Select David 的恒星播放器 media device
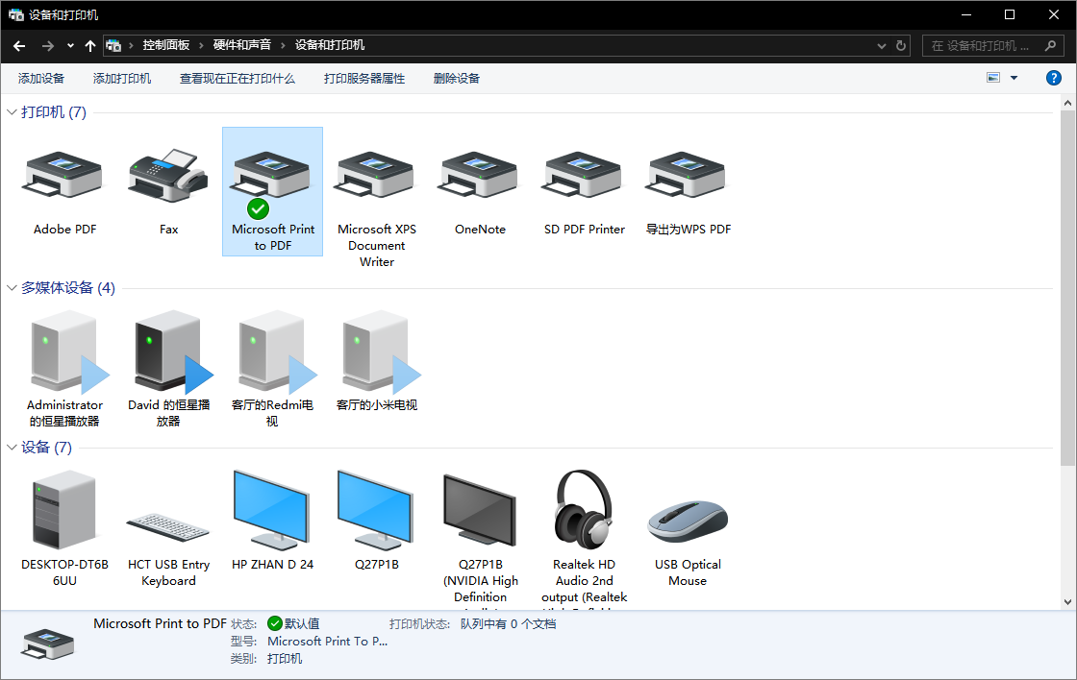This screenshot has height=680, width=1077. coord(168,367)
